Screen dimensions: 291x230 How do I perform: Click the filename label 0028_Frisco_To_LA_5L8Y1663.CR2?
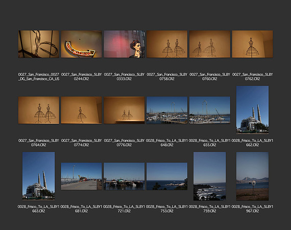[39, 209]
